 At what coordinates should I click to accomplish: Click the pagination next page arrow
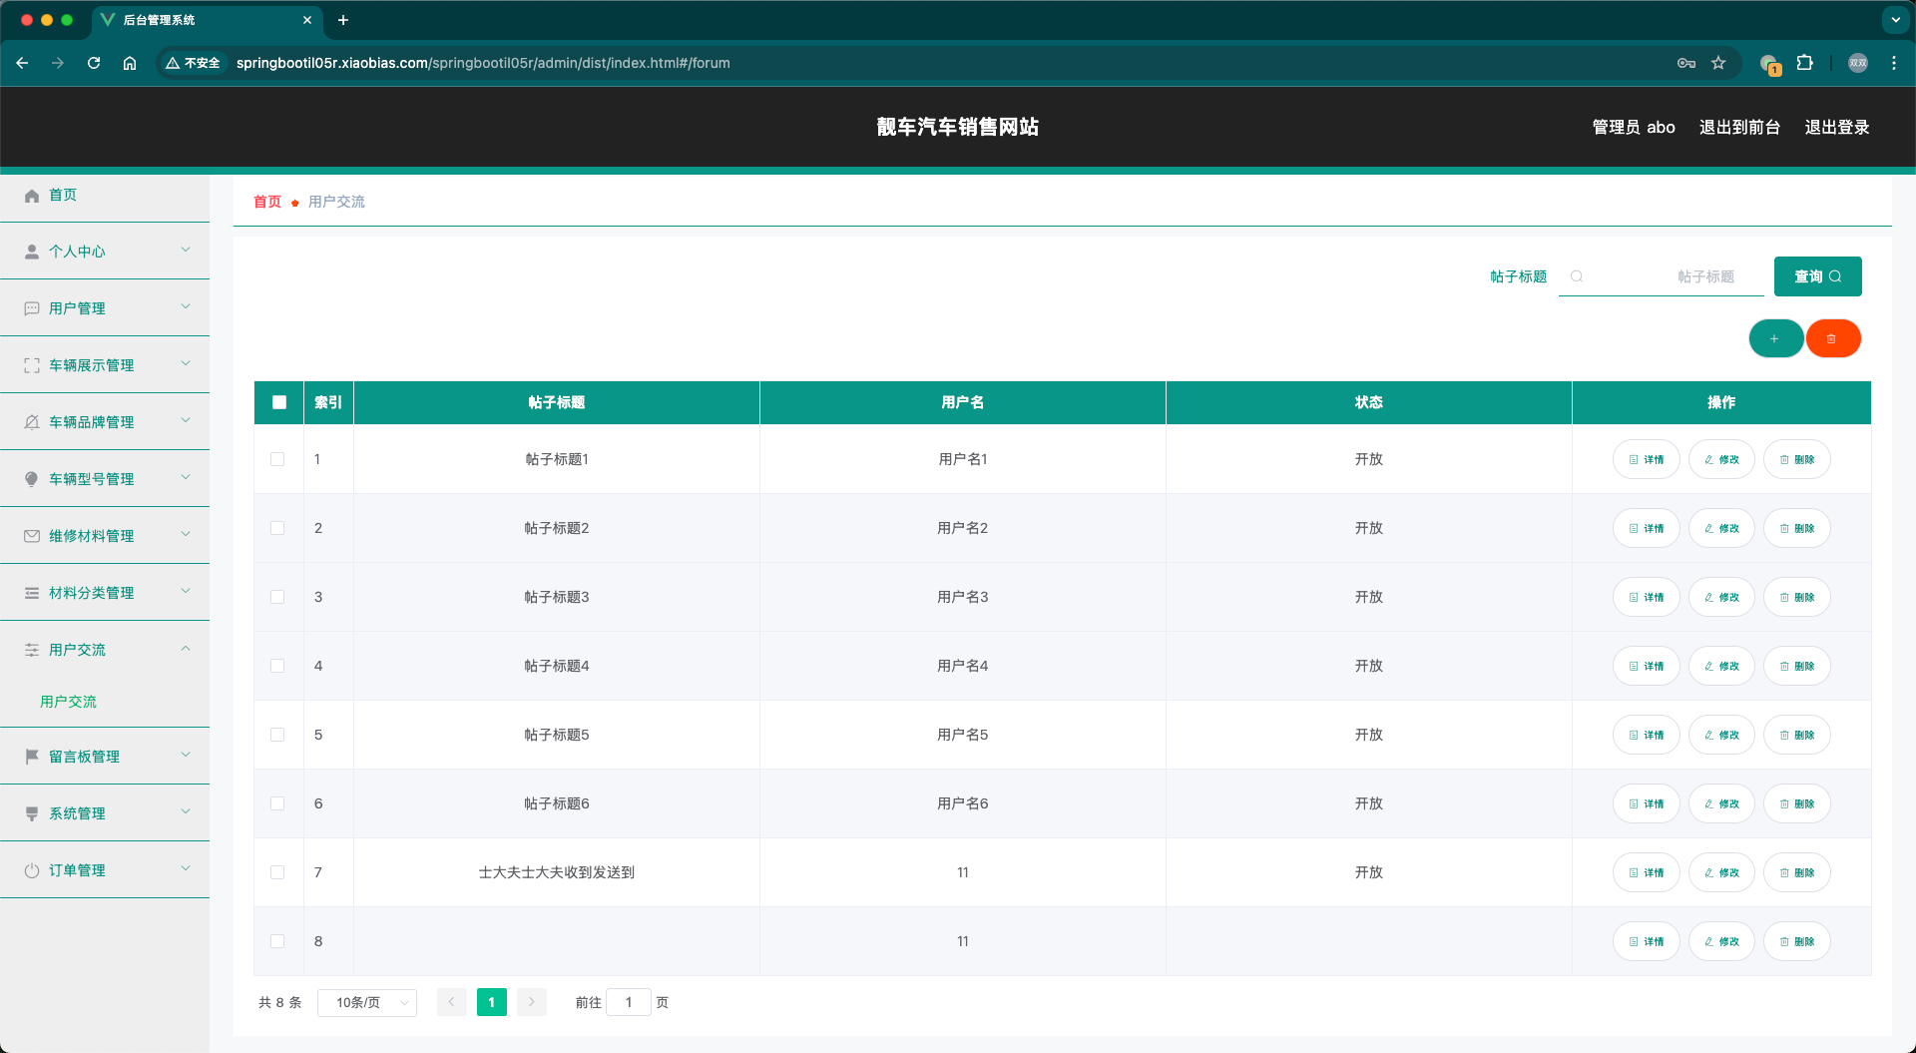coord(532,1002)
